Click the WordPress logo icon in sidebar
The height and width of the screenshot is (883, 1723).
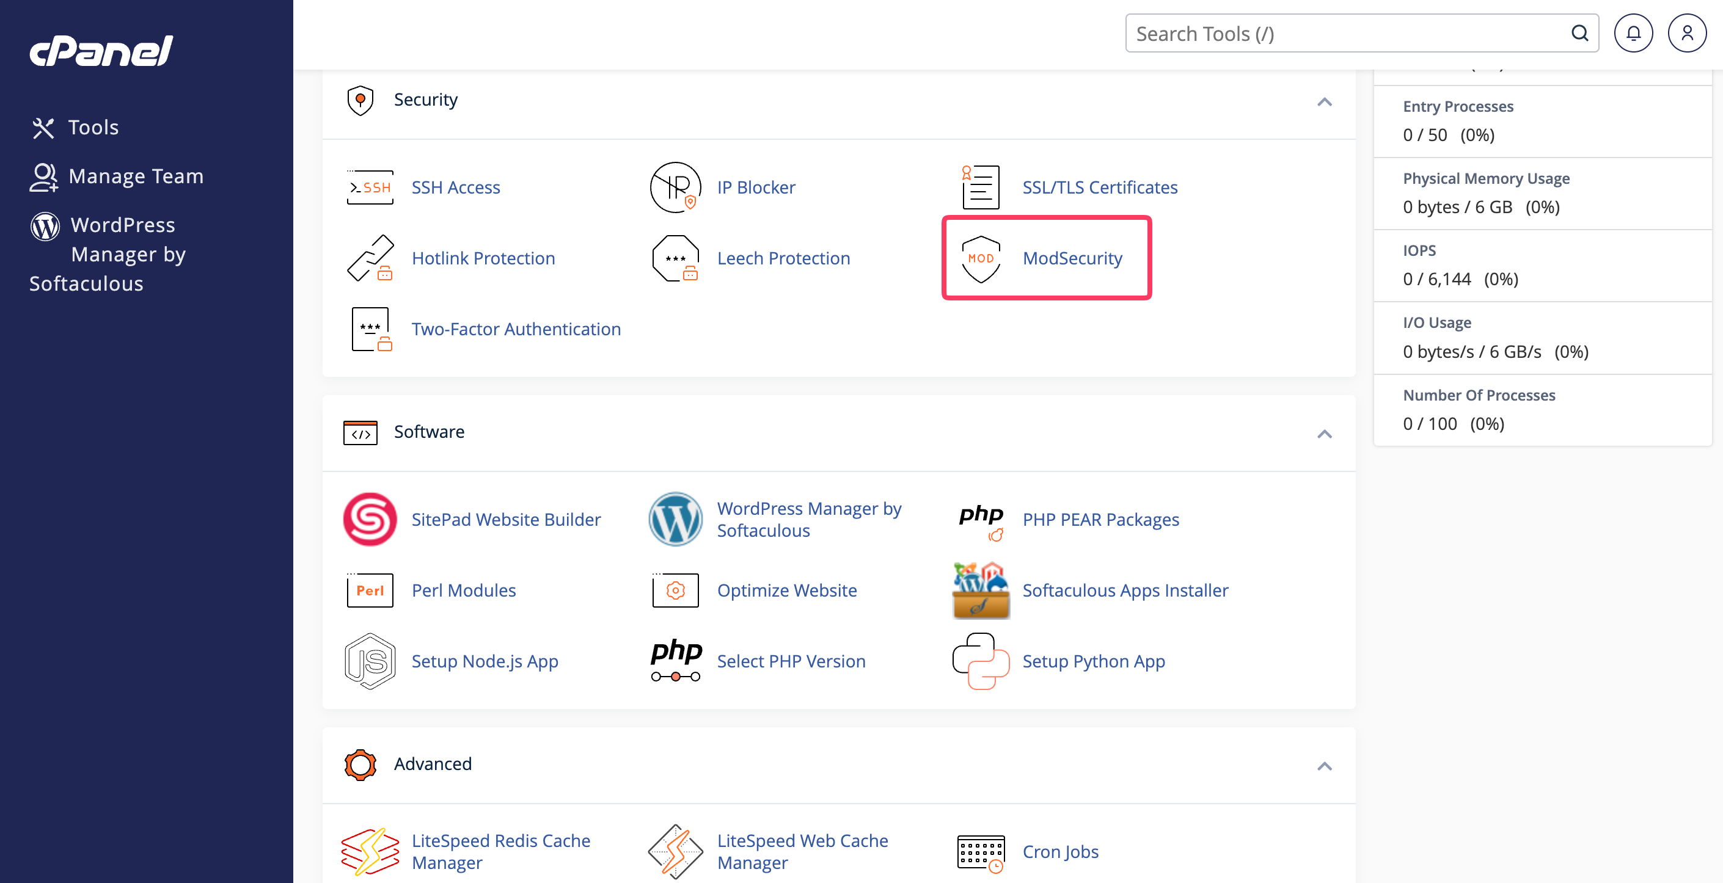(45, 226)
